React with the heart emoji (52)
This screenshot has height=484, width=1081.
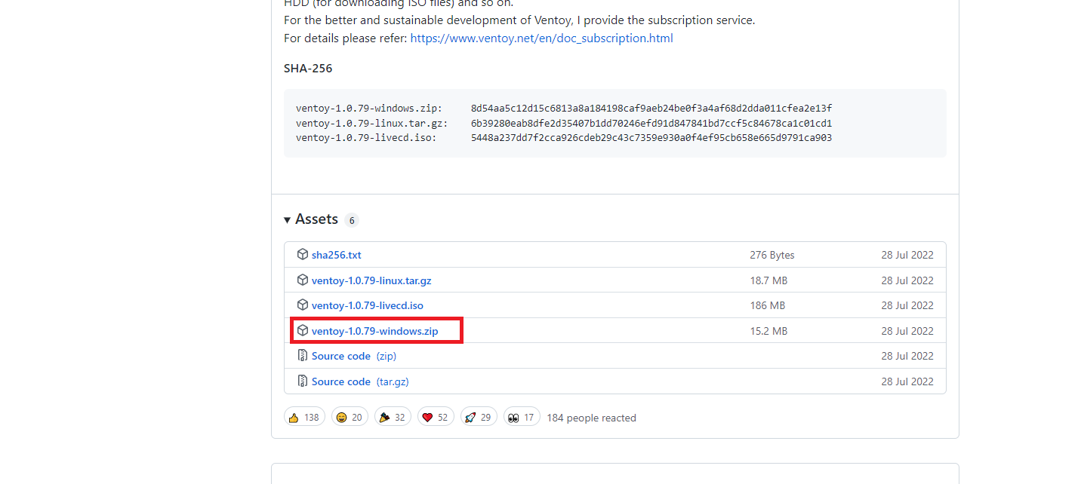click(x=436, y=417)
